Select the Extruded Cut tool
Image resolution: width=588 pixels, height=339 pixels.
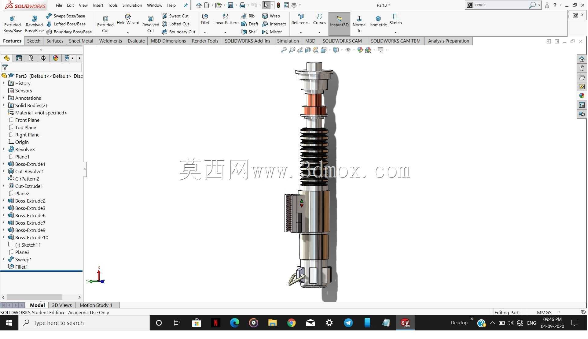(x=105, y=24)
